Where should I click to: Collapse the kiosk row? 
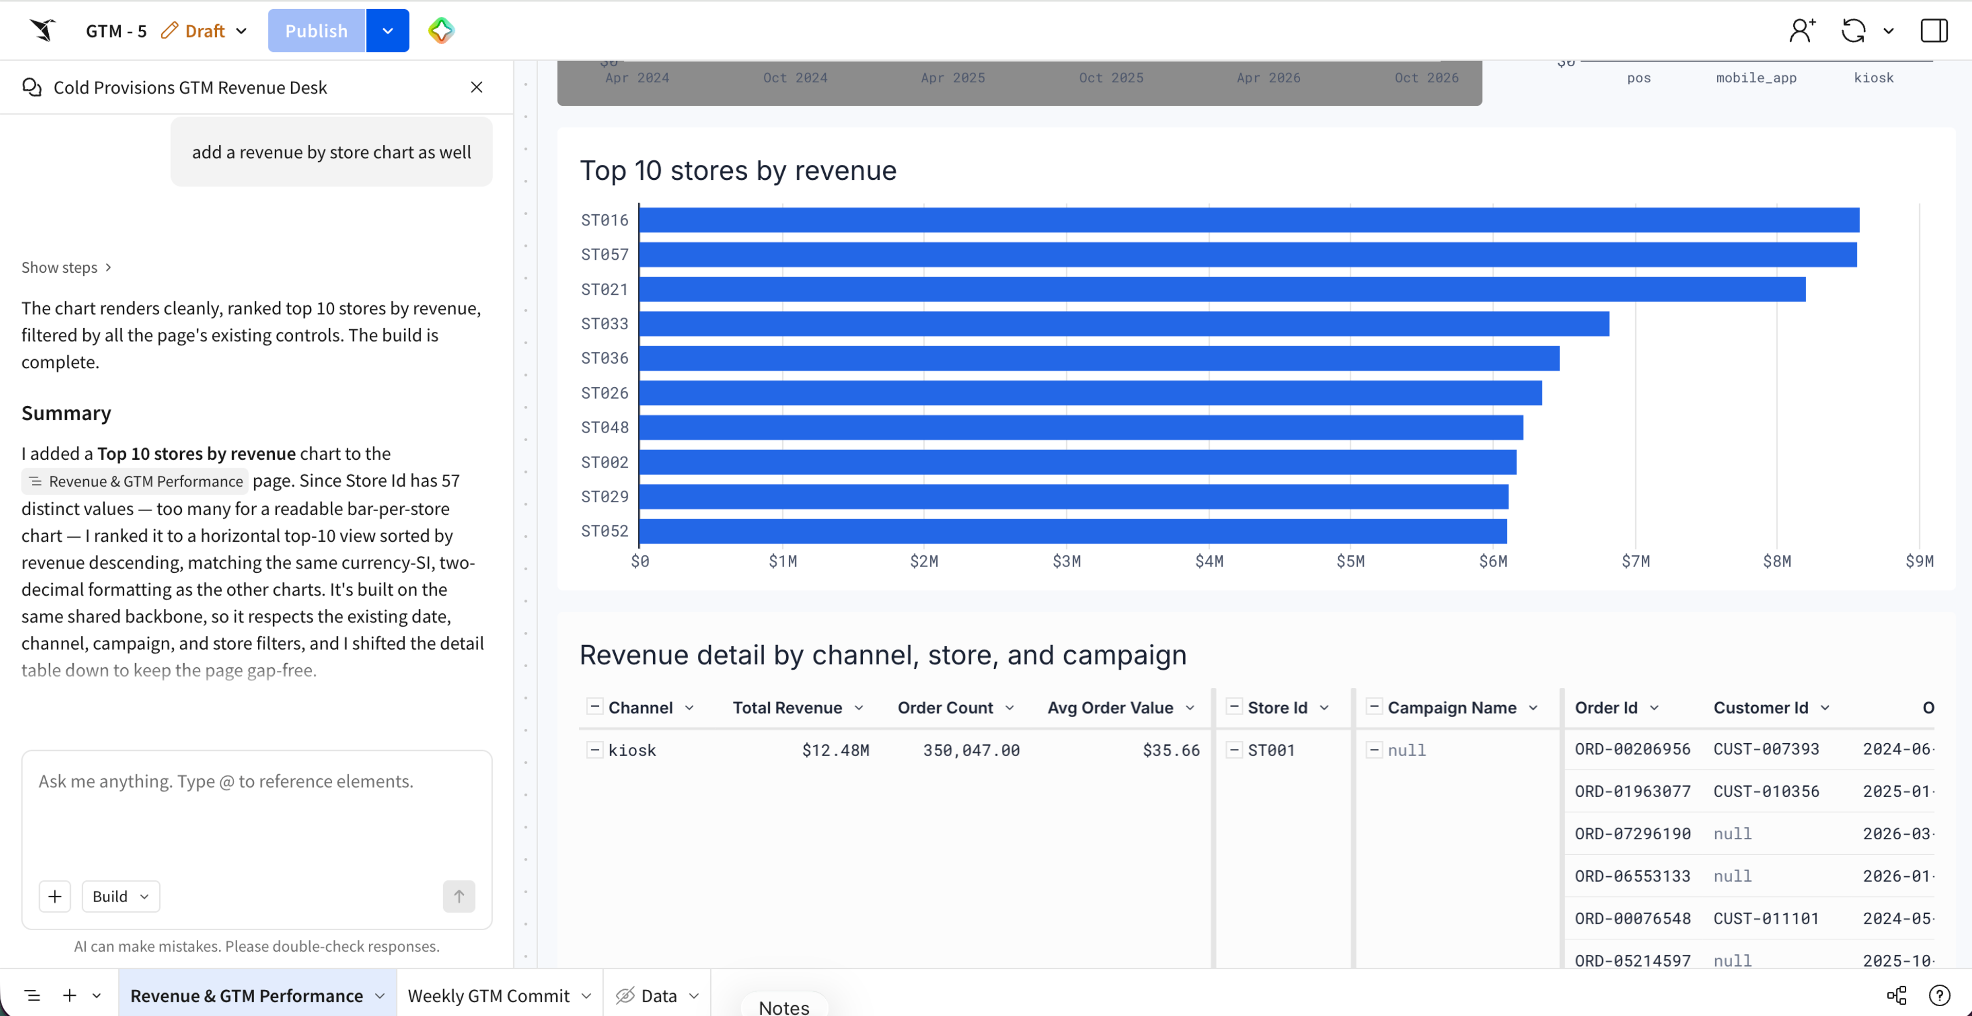[594, 749]
